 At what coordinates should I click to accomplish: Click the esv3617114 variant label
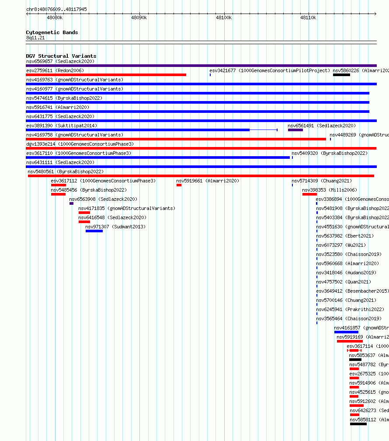click(x=368, y=346)
